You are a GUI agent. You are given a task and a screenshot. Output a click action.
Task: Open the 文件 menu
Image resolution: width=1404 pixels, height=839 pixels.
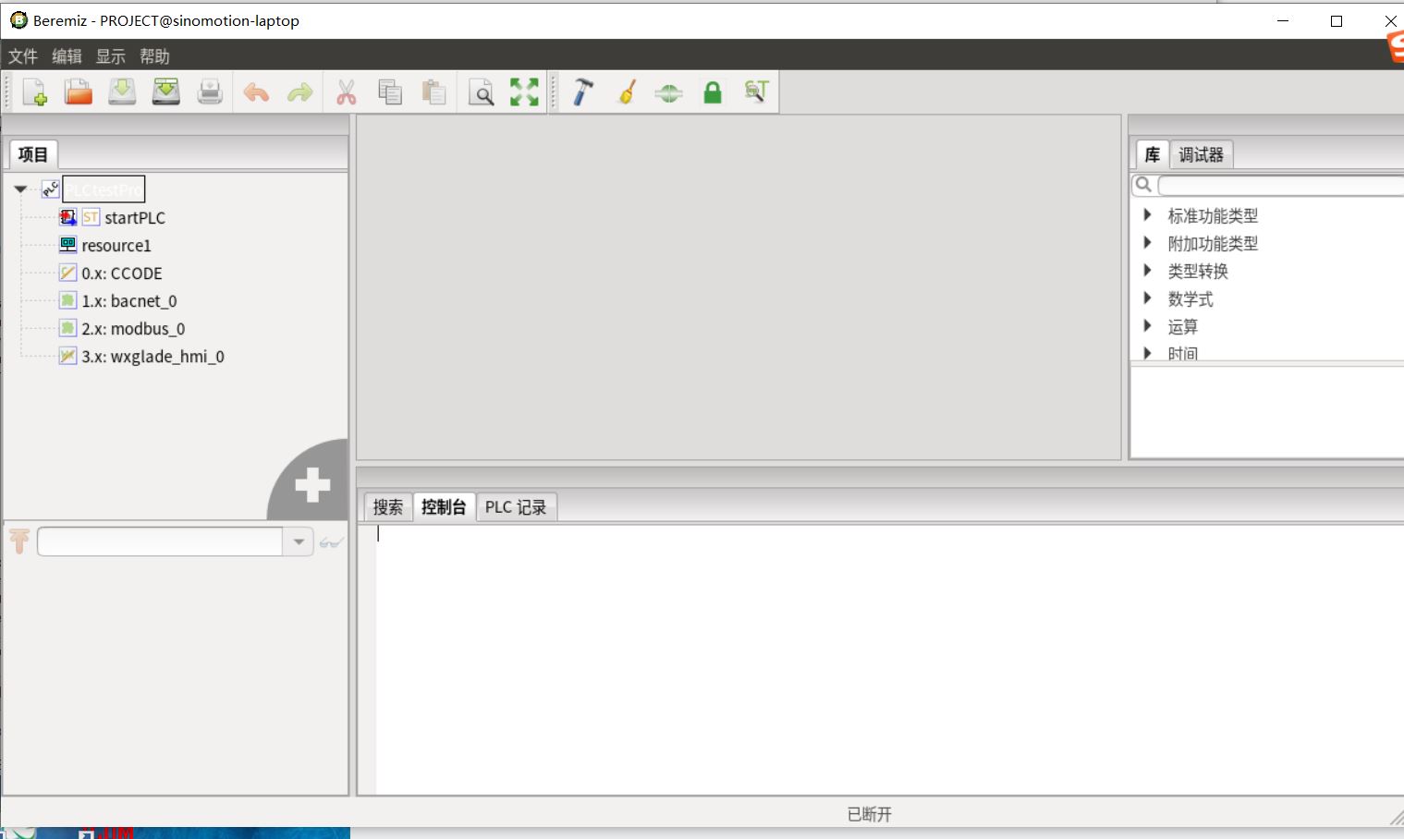coord(23,56)
